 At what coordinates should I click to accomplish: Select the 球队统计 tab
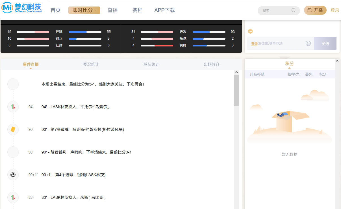click(x=151, y=64)
